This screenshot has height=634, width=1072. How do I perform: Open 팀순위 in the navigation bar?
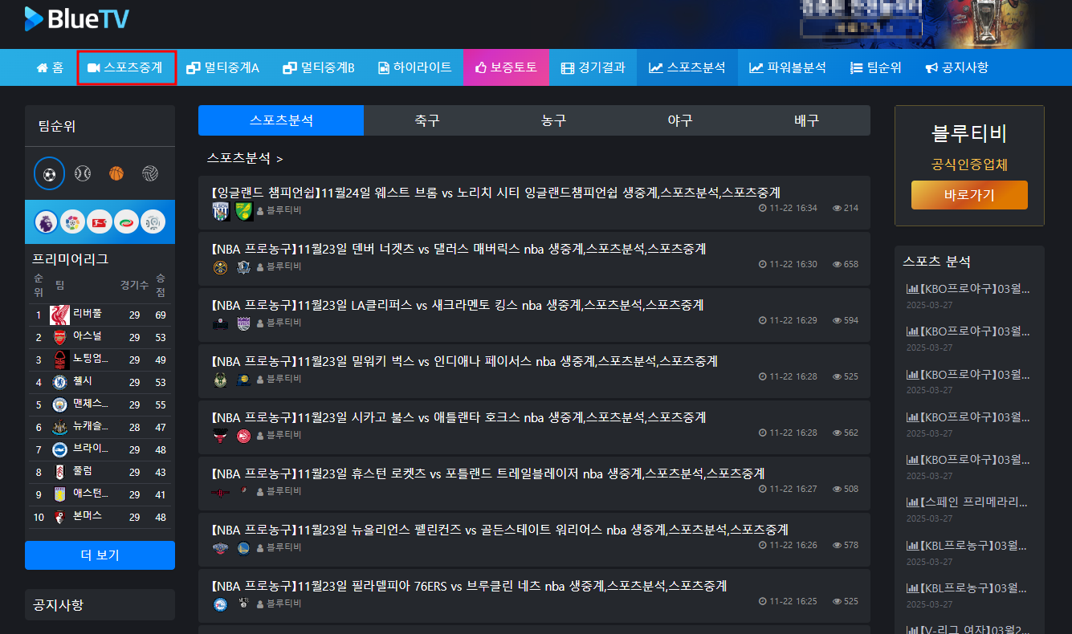(875, 67)
